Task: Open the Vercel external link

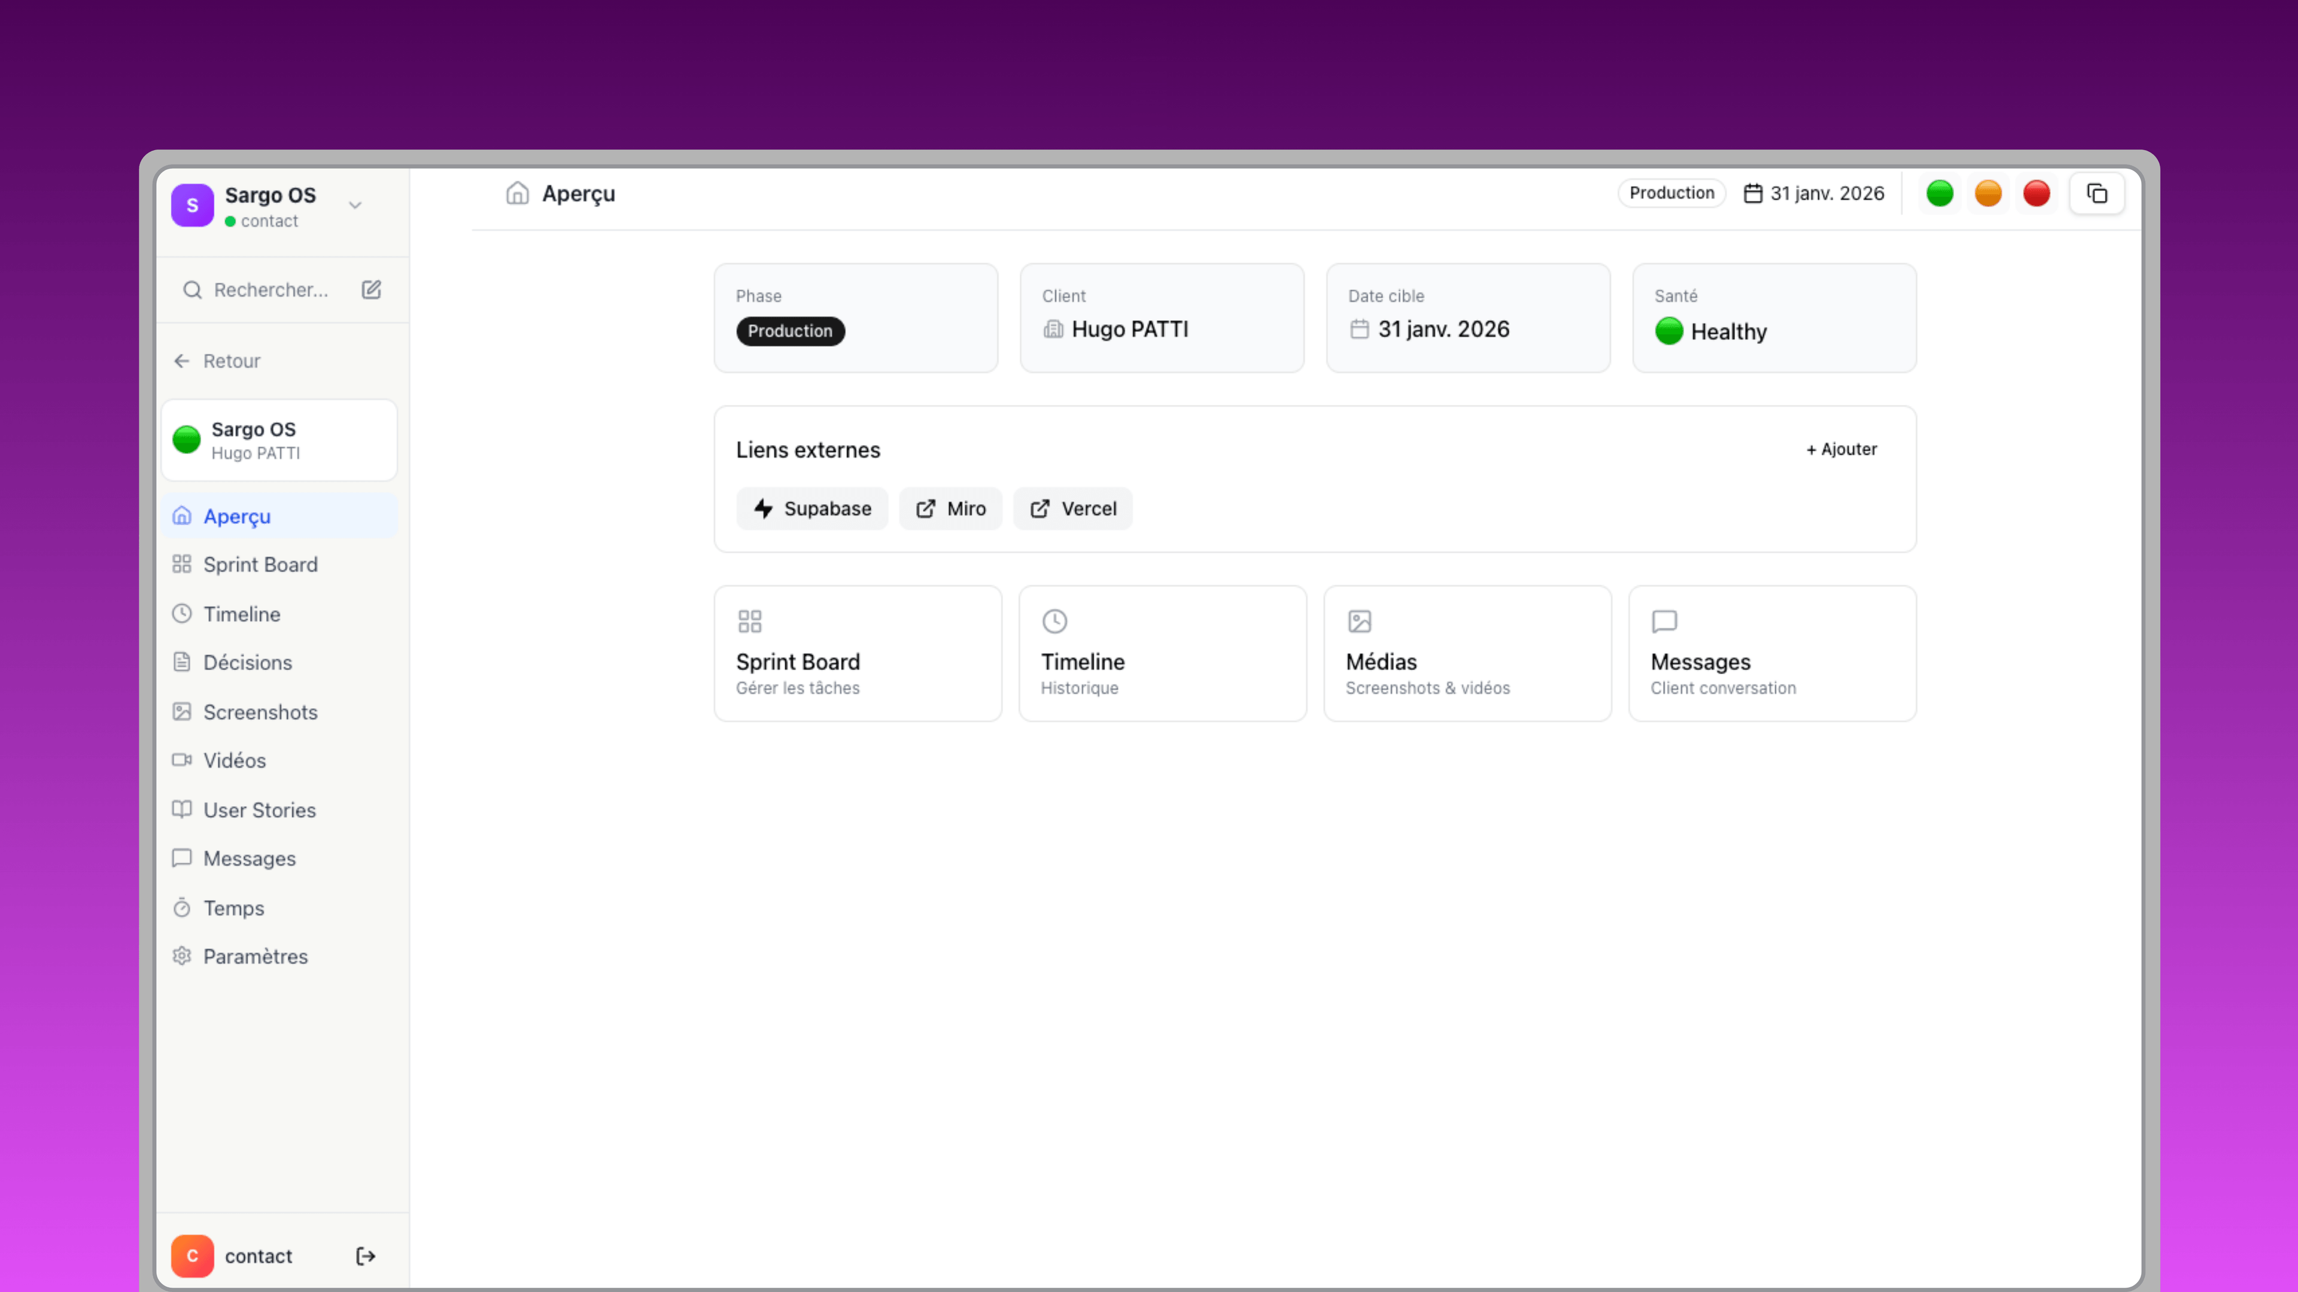Action: pos(1072,508)
